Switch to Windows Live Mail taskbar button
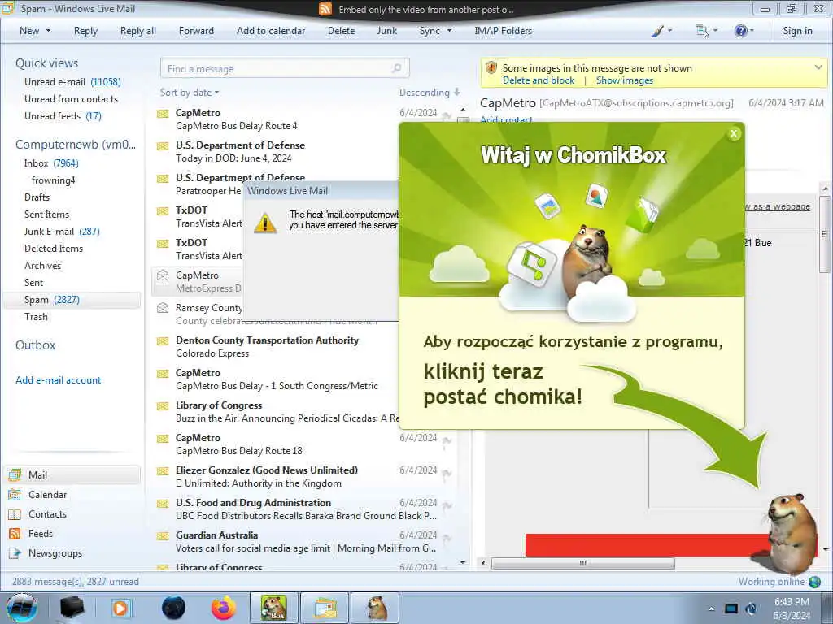Screen dimensions: 833x624 pos(325,608)
